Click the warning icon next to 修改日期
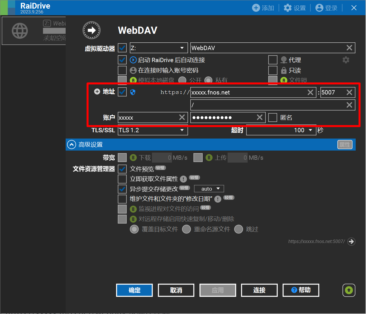The width and height of the screenshot is (366, 314). [218, 199]
